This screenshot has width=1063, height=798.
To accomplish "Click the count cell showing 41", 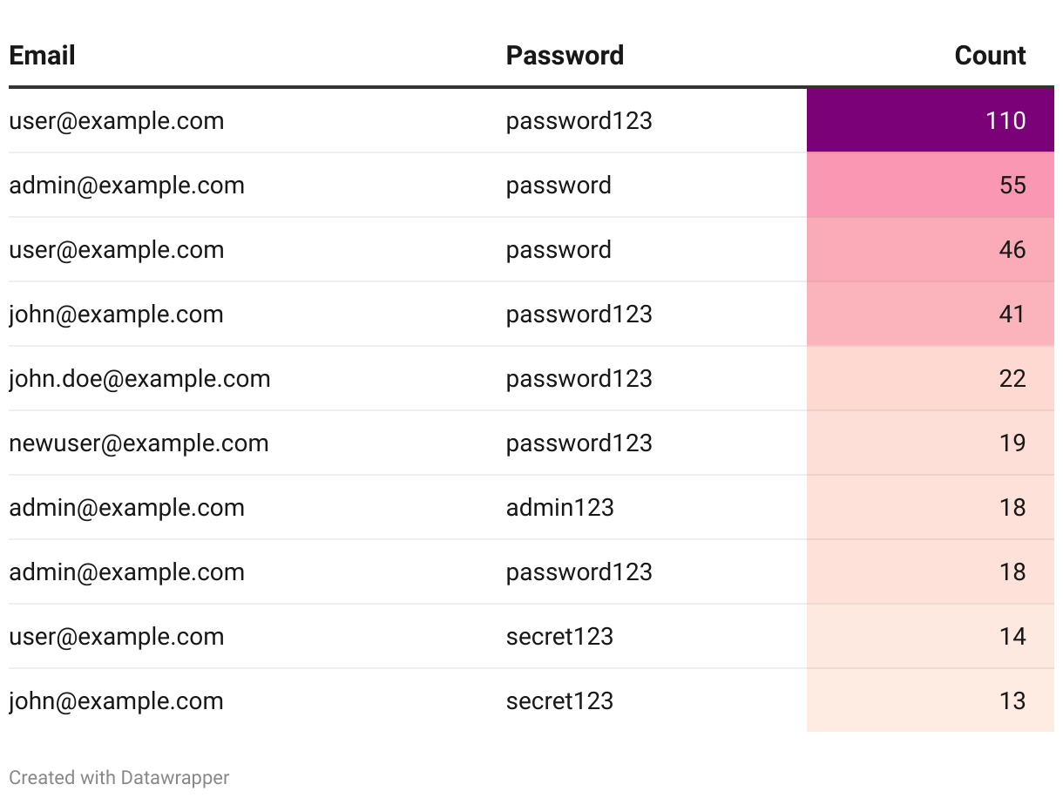I will point(930,314).
